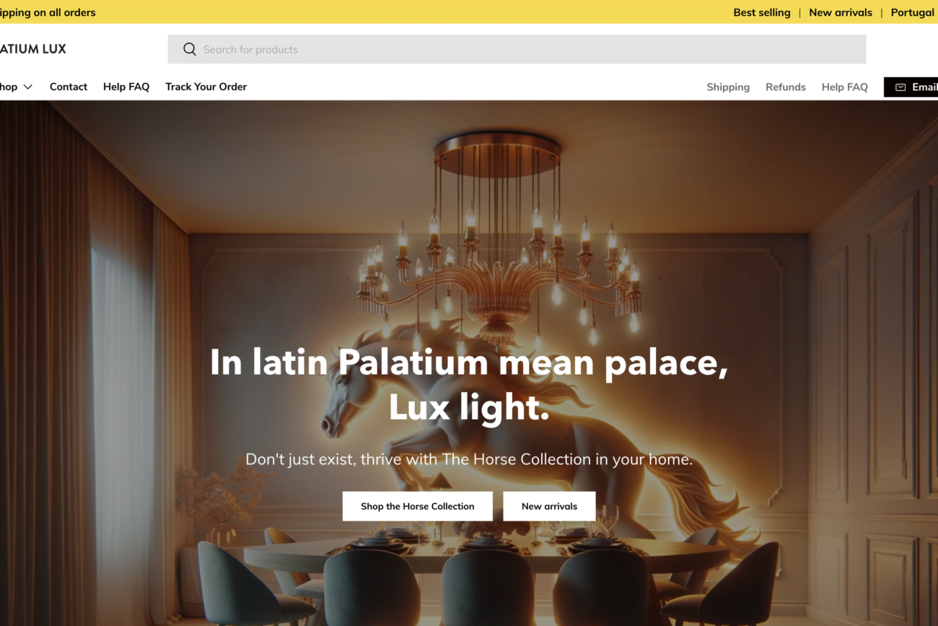Open the Contact page
This screenshot has width=938, height=626.
click(x=69, y=87)
